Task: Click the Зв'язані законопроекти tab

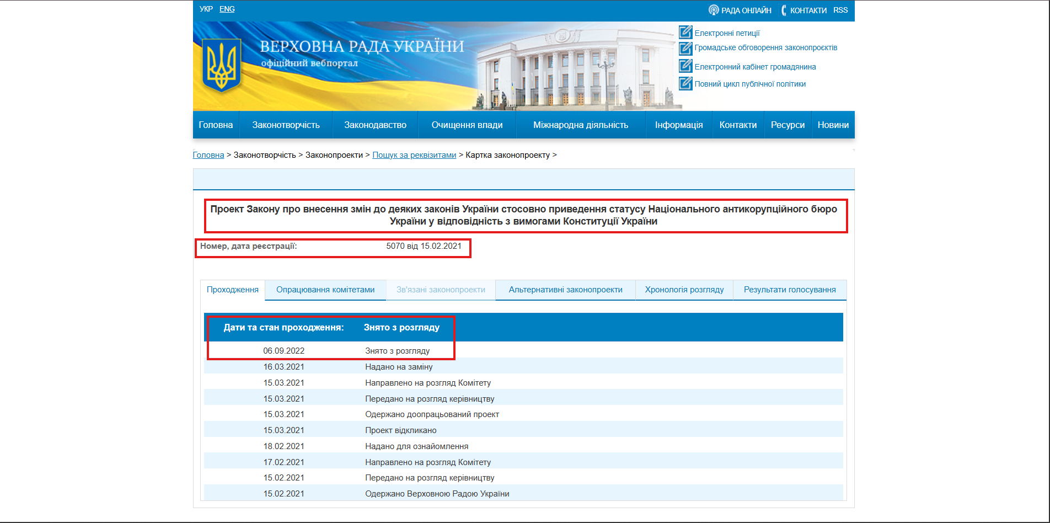Action: pyautogui.click(x=441, y=290)
